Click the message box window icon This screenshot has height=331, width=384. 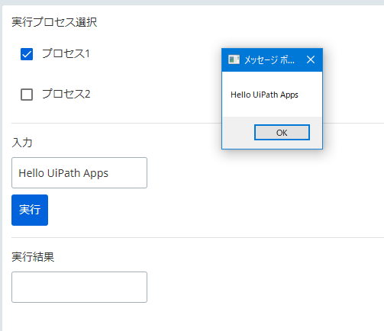[234, 59]
